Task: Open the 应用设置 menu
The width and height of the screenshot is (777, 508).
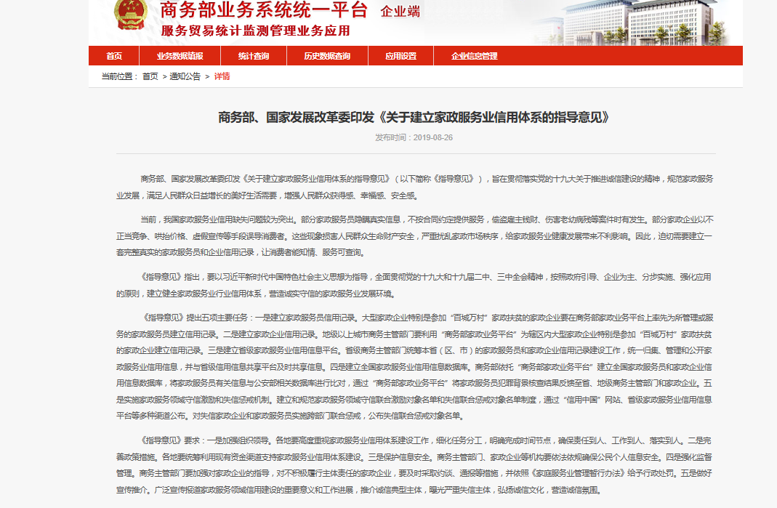Action: tap(400, 55)
